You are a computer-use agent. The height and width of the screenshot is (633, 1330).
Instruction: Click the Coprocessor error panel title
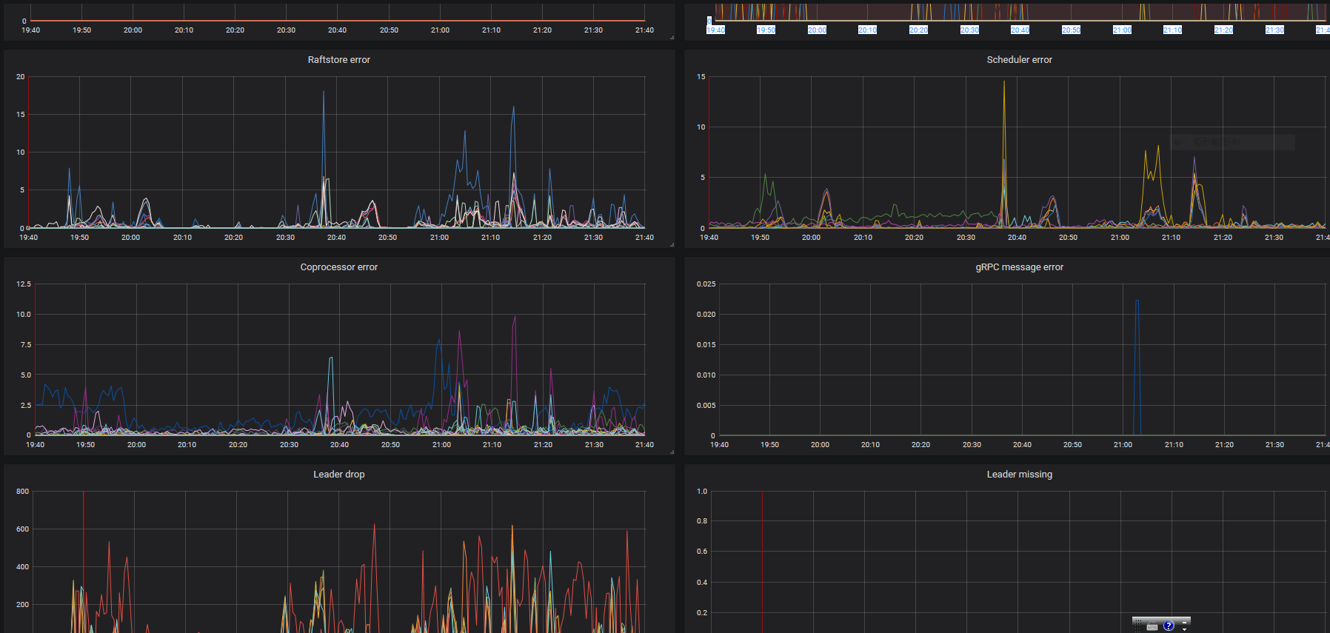338,267
